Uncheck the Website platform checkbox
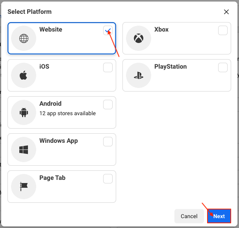The width and height of the screenshot is (239, 228). point(108,30)
